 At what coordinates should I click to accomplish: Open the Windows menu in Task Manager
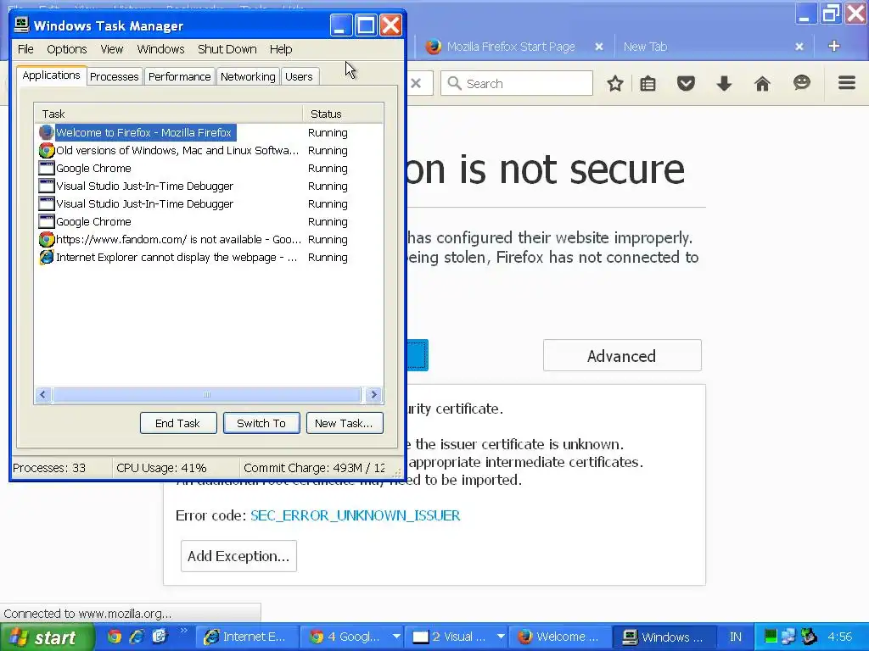[160, 49]
